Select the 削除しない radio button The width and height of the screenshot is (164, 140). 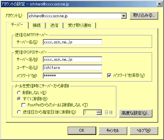[19, 93]
